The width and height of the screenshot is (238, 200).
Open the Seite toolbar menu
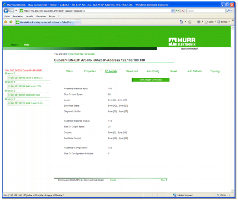(x=210, y=22)
